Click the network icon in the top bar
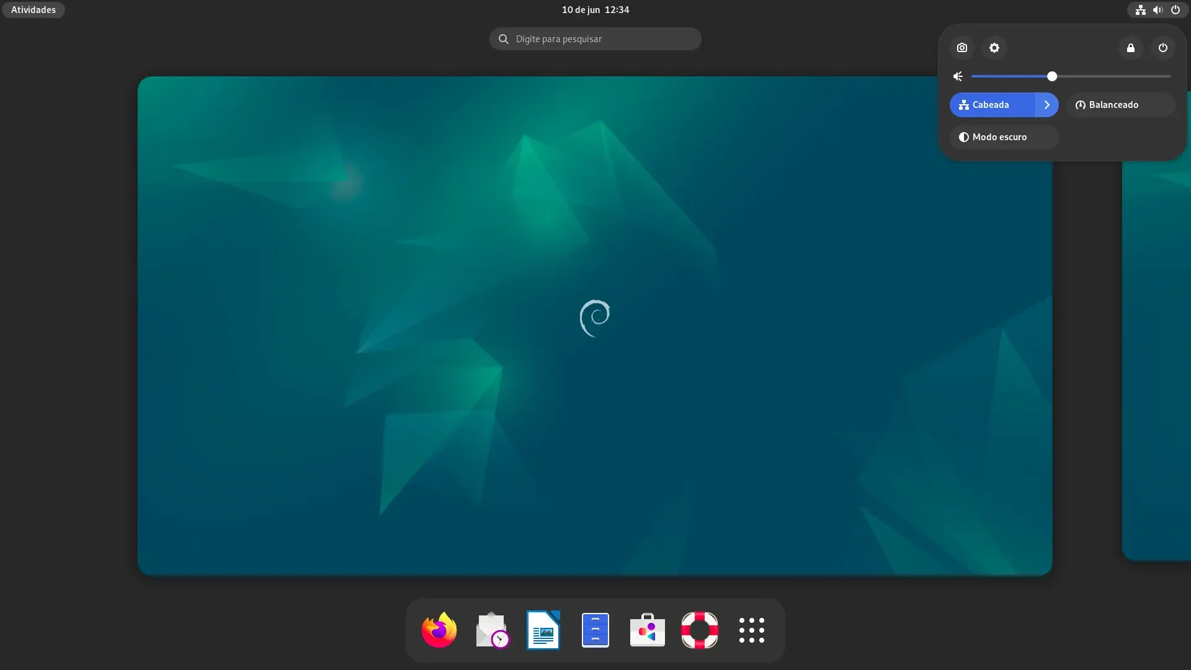Viewport: 1191px width, 670px height. coord(1141,10)
